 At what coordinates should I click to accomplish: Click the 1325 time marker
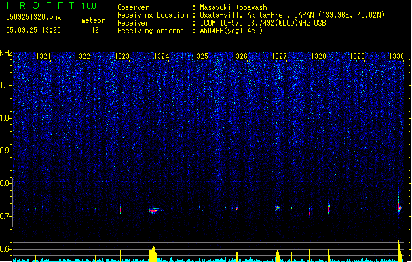[200, 56]
